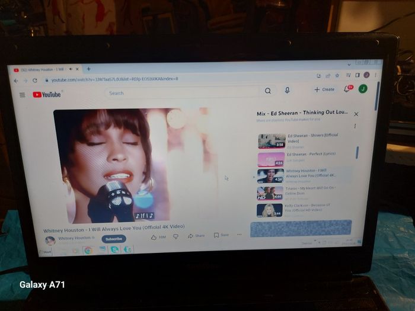
Task: Share the video
Action: point(196,236)
